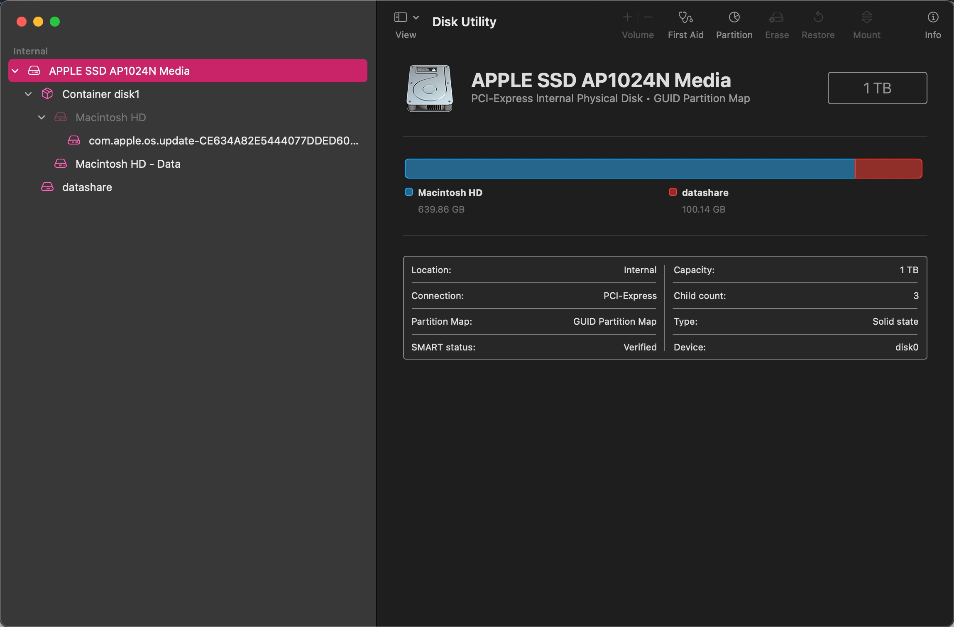Click the Capacity 1 TB table value
954x627 pixels.
909,270
